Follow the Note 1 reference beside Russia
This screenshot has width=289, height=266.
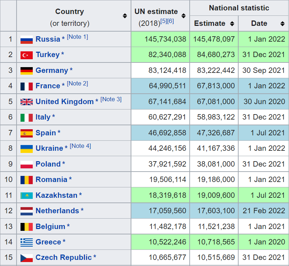[x=77, y=37]
